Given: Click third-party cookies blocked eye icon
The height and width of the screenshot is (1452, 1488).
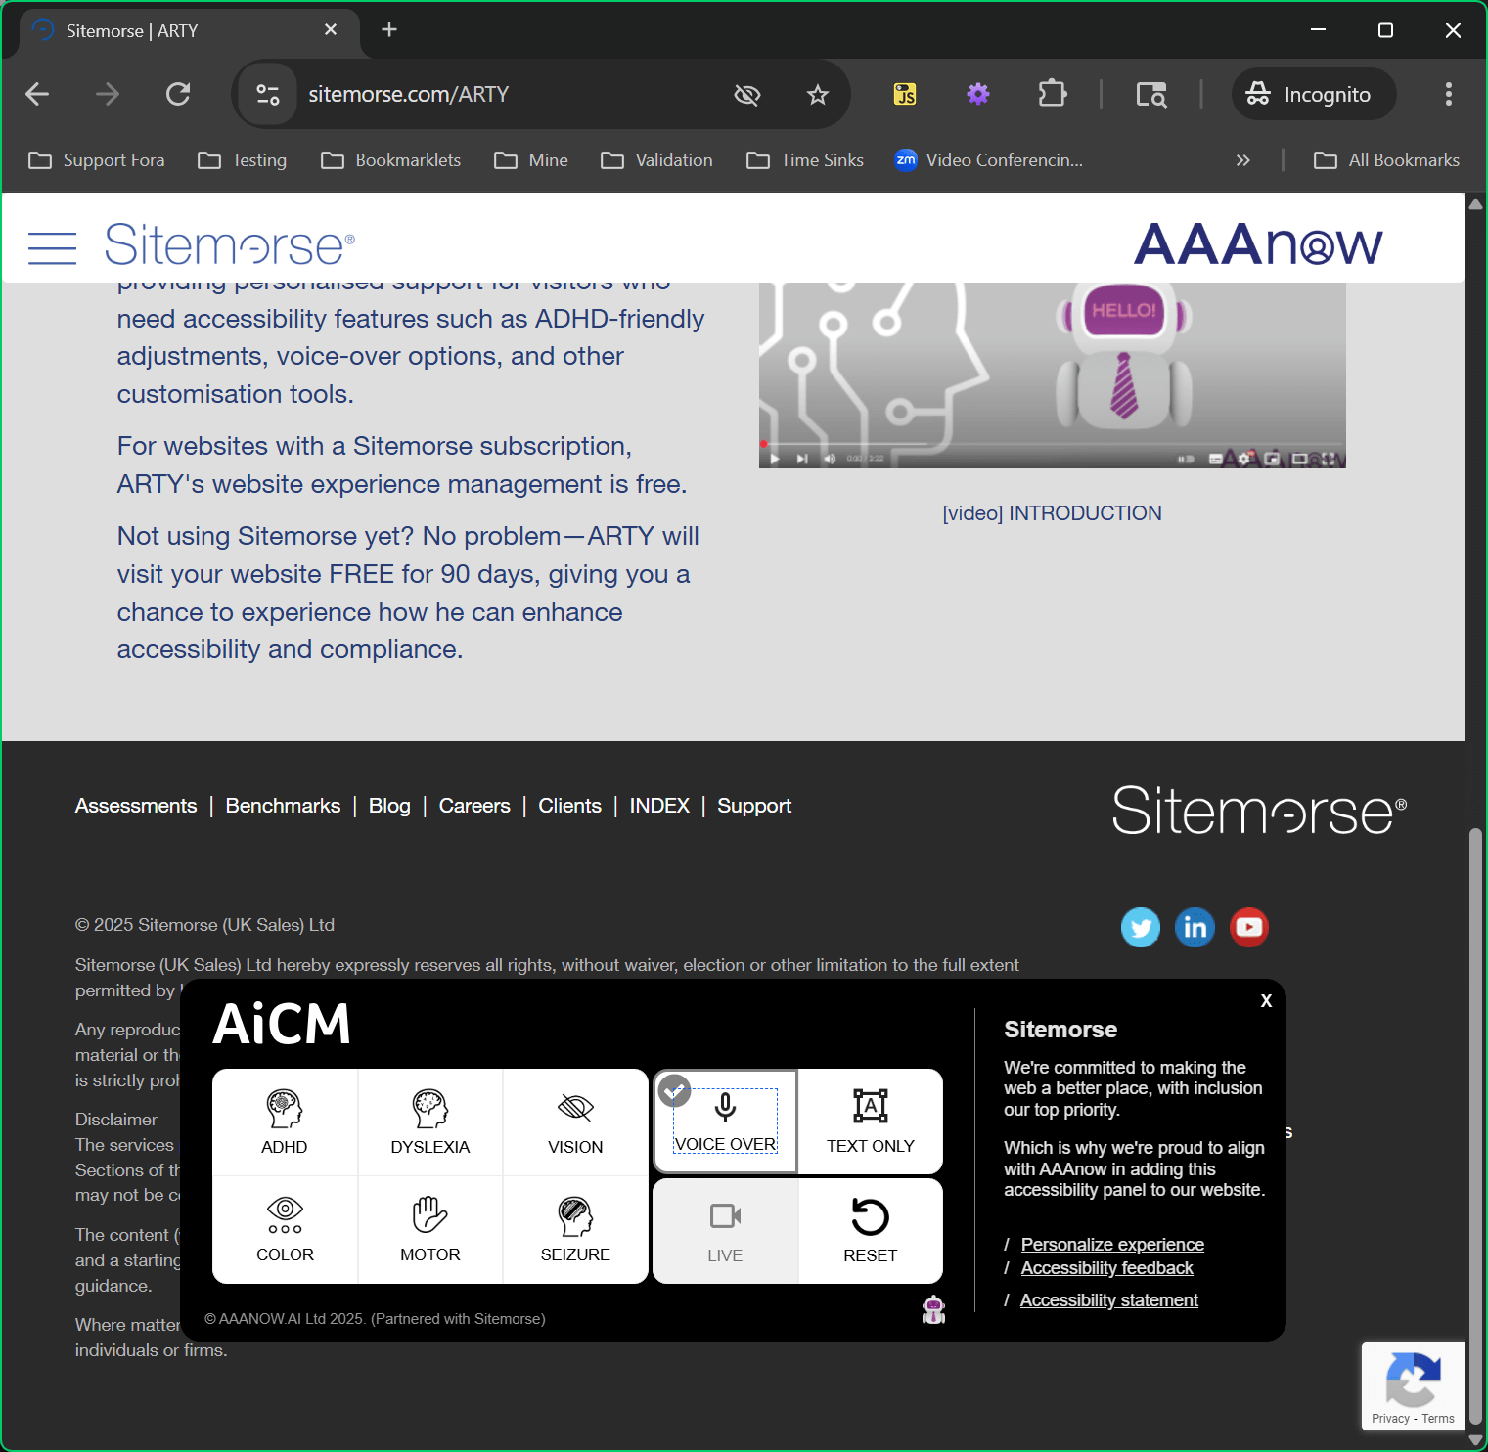Looking at the screenshot, I should pyautogui.click(x=747, y=94).
